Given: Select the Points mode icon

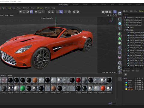Looking at the screenshot, I should click(x=20, y=12).
